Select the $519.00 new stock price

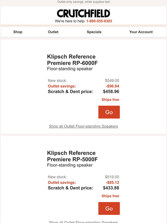(x=112, y=177)
